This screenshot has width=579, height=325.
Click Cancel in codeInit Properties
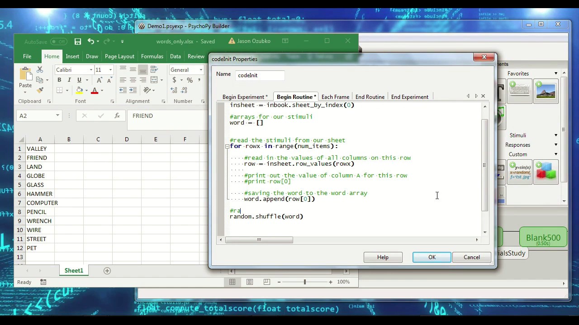pyautogui.click(x=472, y=257)
